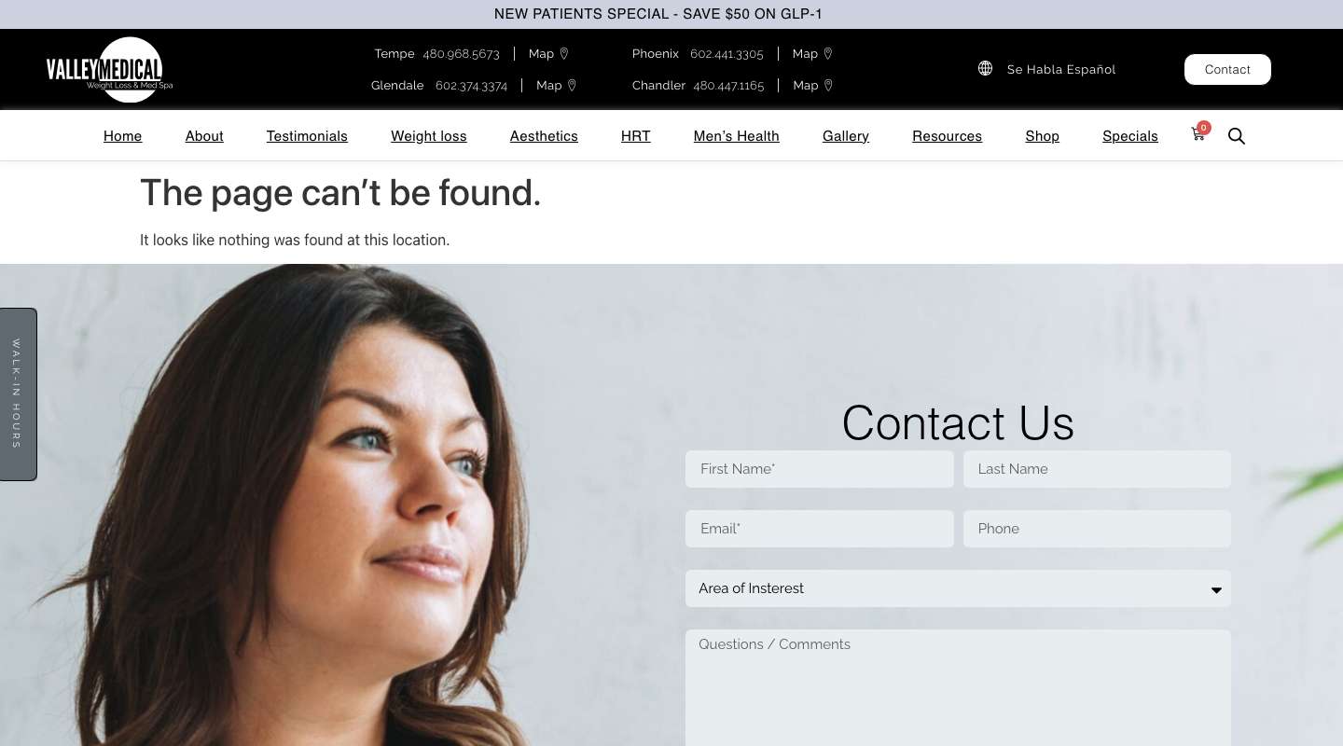Select the Questions / Comments text area
Screen dimensions: 1343x746
(x=958, y=688)
